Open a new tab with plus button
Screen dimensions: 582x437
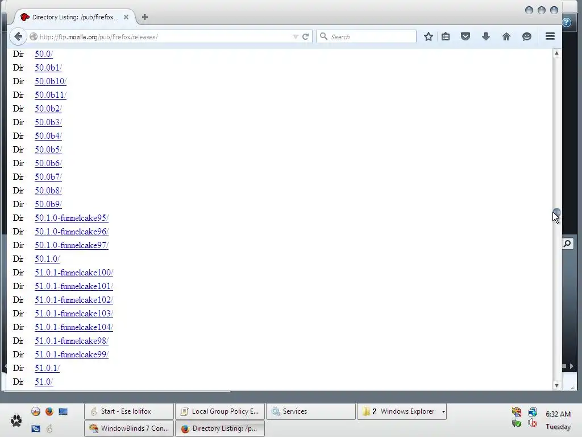[x=145, y=17]
